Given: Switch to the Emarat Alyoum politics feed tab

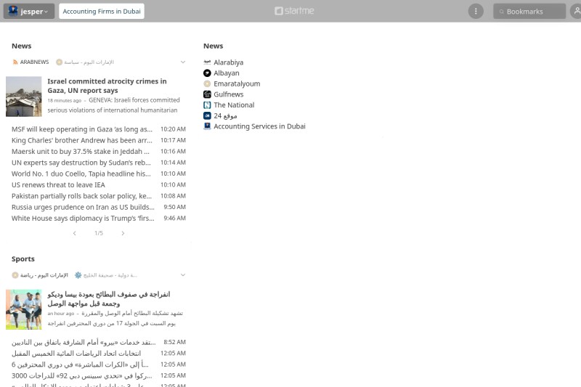Looking at the screenshot, I should 85,62.
